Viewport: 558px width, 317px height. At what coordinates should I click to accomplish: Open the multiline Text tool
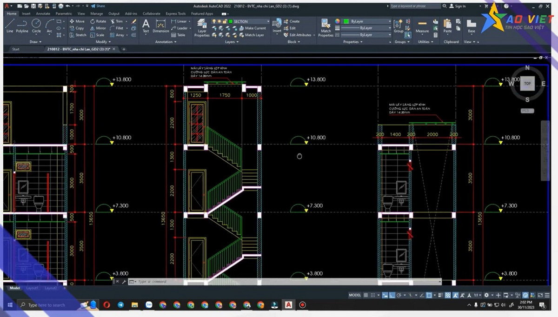pyautogui.click(x=146, y=26)
